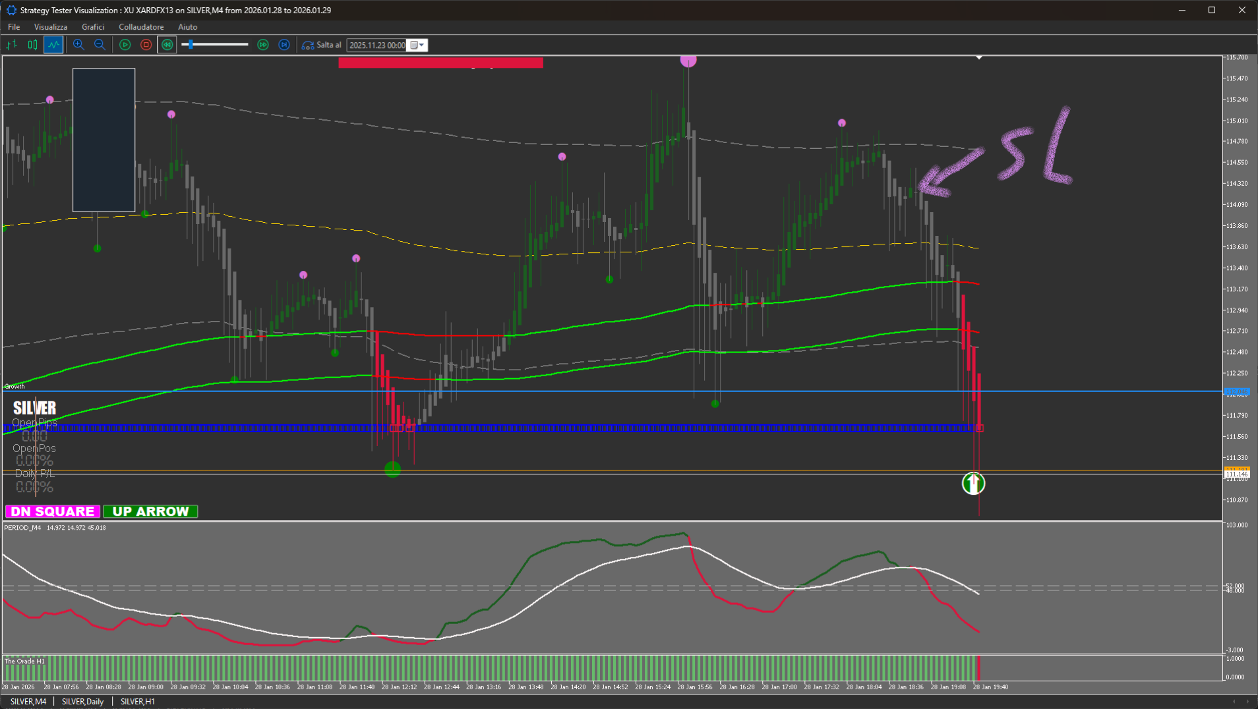Open the Aiuto menu
1258x709 pixels.
187,27
